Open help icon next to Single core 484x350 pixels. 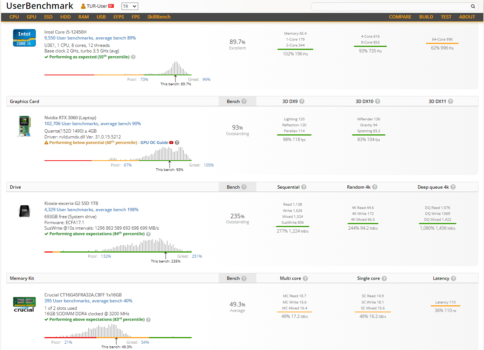[384, 278]
